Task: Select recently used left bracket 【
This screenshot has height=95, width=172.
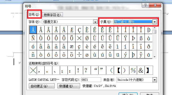Action: click(118, 70)
